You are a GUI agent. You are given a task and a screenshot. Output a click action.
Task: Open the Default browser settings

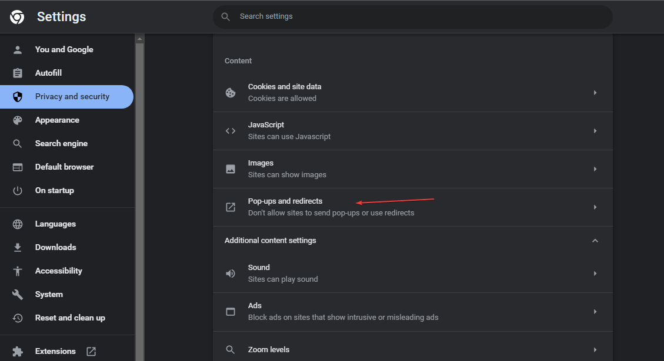[64, 167]
